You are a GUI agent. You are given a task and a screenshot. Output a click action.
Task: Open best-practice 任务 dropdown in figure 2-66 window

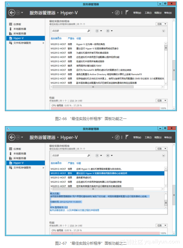point(162,24)
